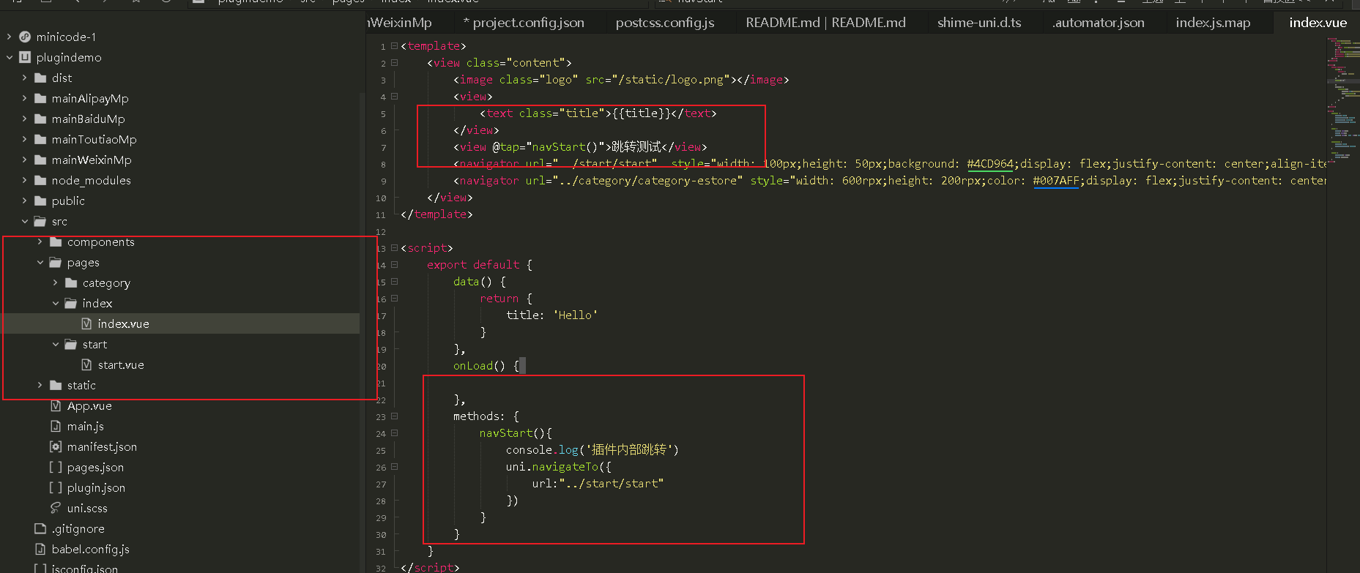Click '跳转测试' text on line 7
1360x573 pixels.
tap(636, 147)
